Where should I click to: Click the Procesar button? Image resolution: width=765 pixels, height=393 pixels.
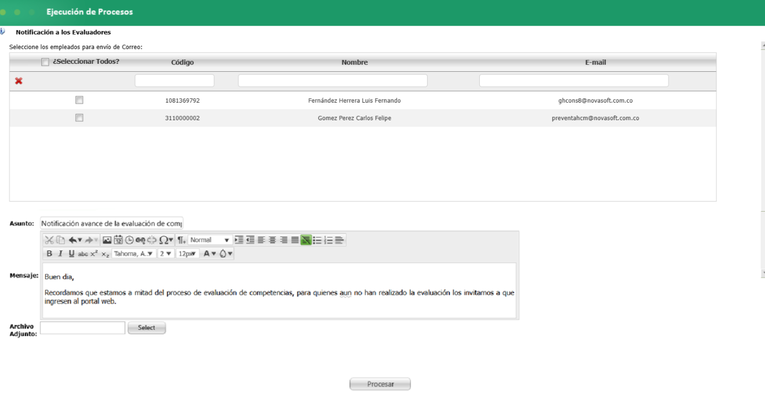(x=380, y=384)
